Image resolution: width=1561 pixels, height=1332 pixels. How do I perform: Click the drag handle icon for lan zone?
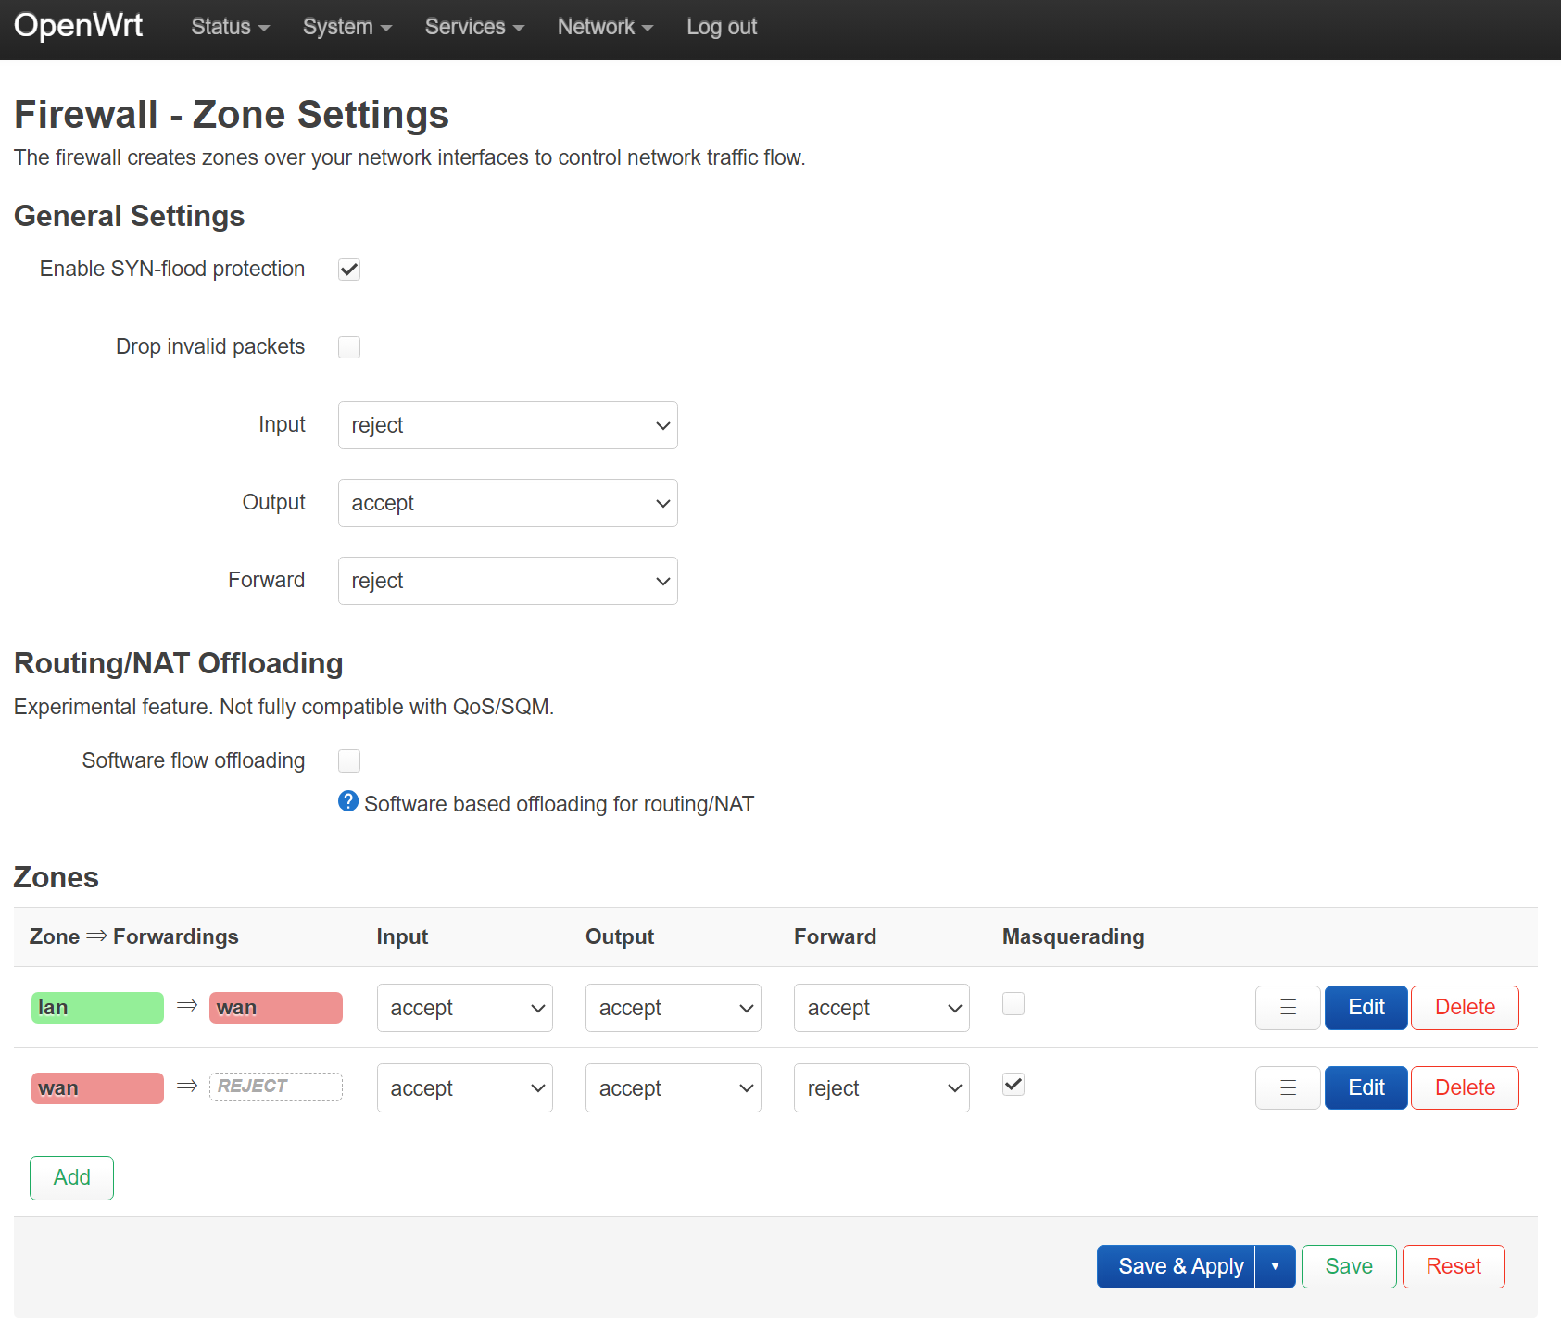click(1288, 1008)
